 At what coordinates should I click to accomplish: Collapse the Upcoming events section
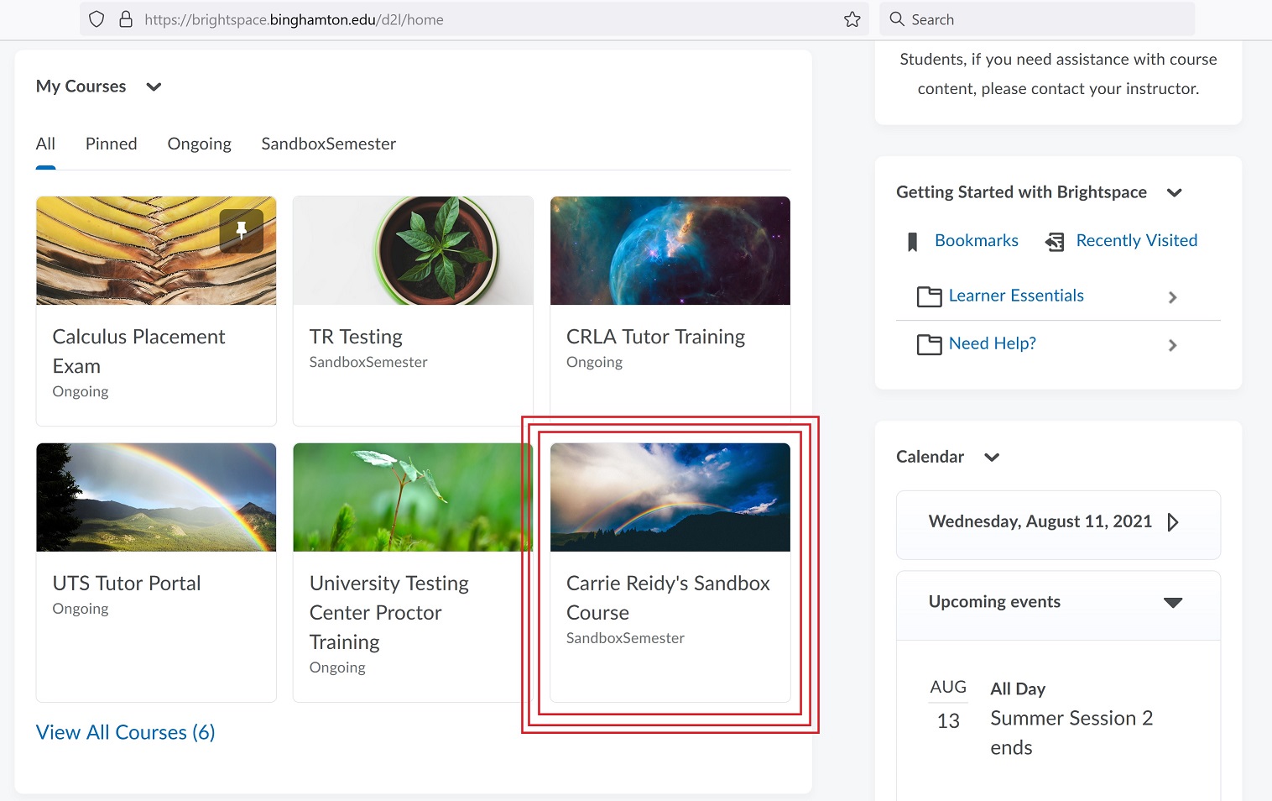click(x=1172, y=602)
